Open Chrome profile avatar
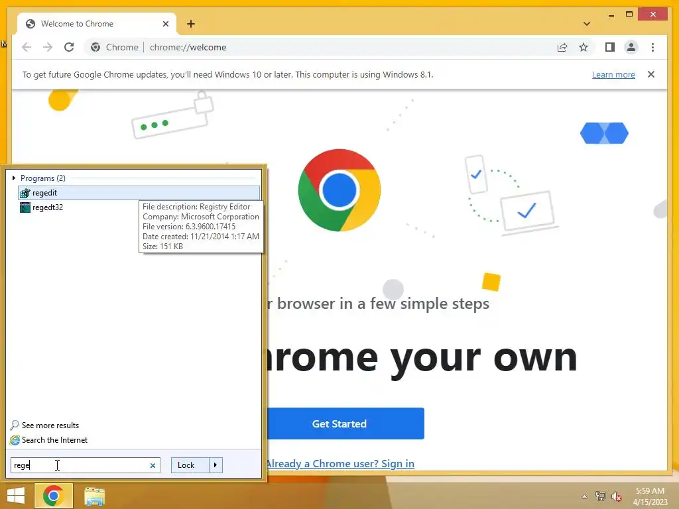Screen dimensions: 679x509 coord(631,47)
